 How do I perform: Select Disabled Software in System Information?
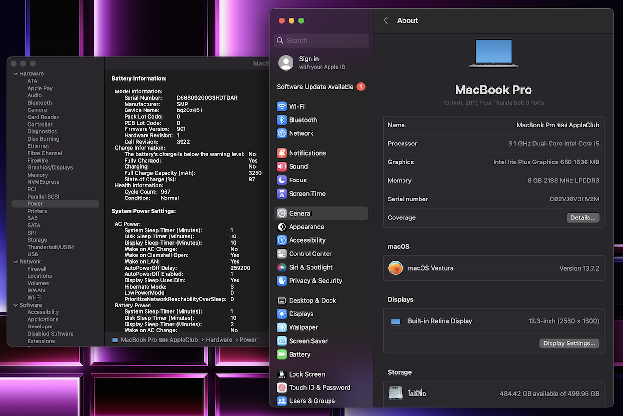(51, 334)
